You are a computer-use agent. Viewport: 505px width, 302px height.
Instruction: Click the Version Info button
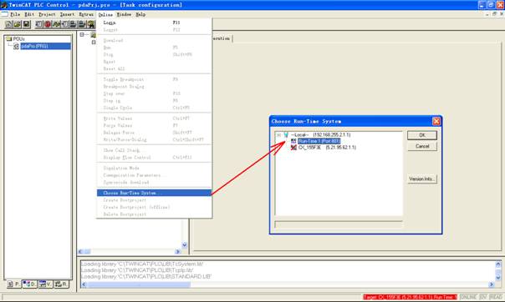(422, 179)
